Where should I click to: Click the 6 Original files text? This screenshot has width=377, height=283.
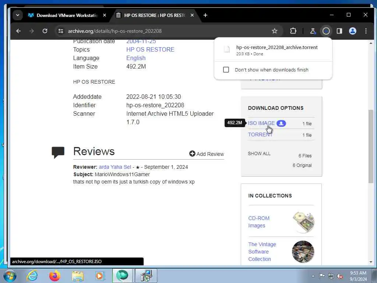coord(302,165)
